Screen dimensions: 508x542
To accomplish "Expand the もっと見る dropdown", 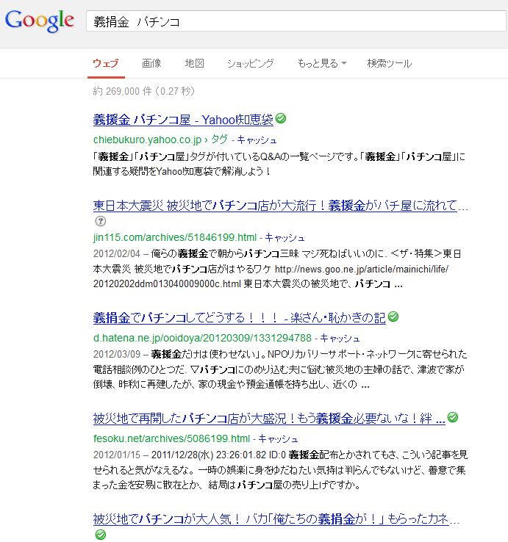I will [322, 63].
